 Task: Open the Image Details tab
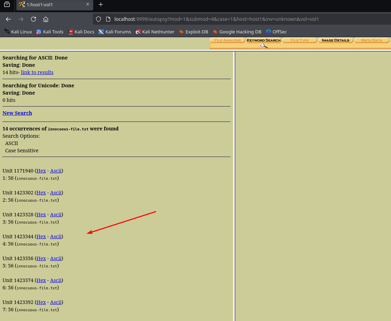pos(335,40)
